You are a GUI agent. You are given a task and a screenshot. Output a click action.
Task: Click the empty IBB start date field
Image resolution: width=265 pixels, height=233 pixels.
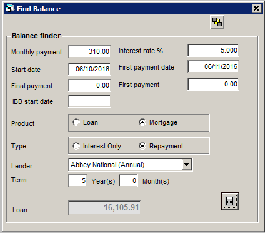pos(89,101)
